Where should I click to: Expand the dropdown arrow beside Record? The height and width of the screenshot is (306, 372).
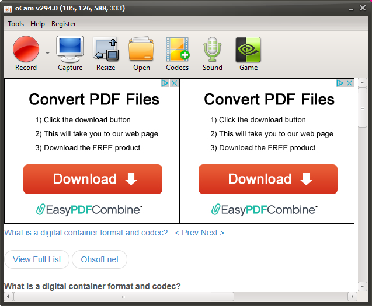point(47,53)
